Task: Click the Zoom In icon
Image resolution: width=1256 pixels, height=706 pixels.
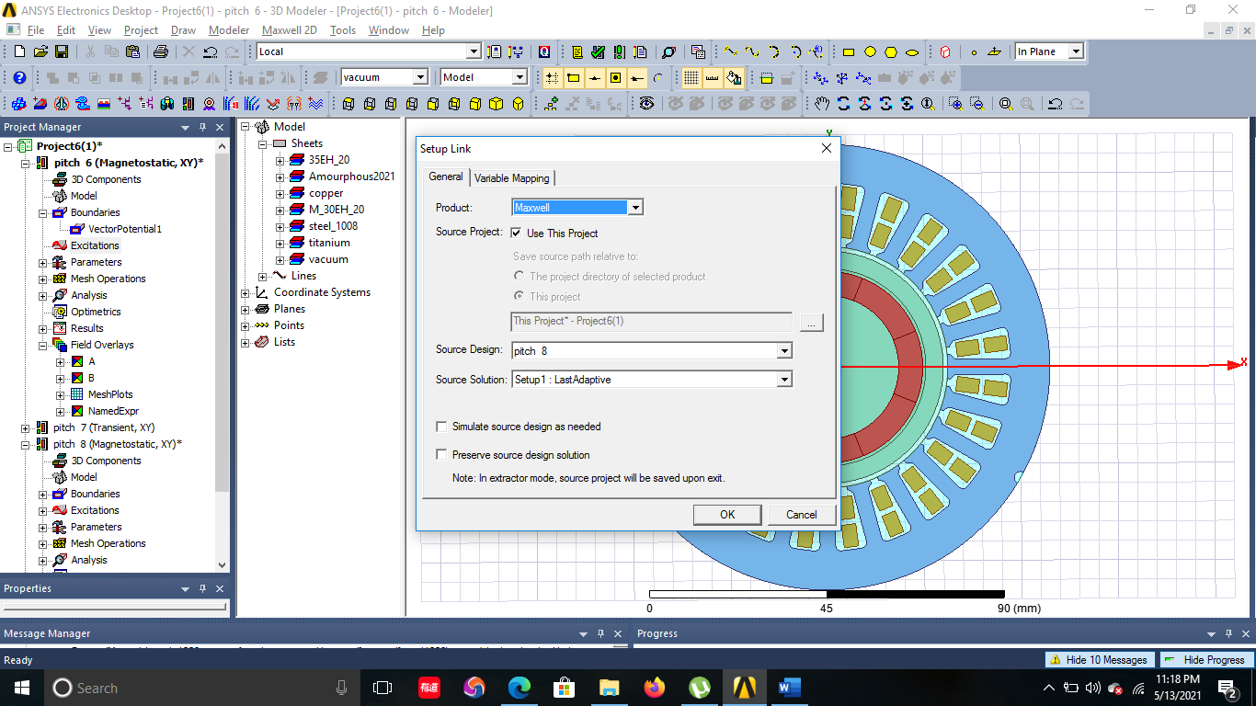Action: coord(956,103)
